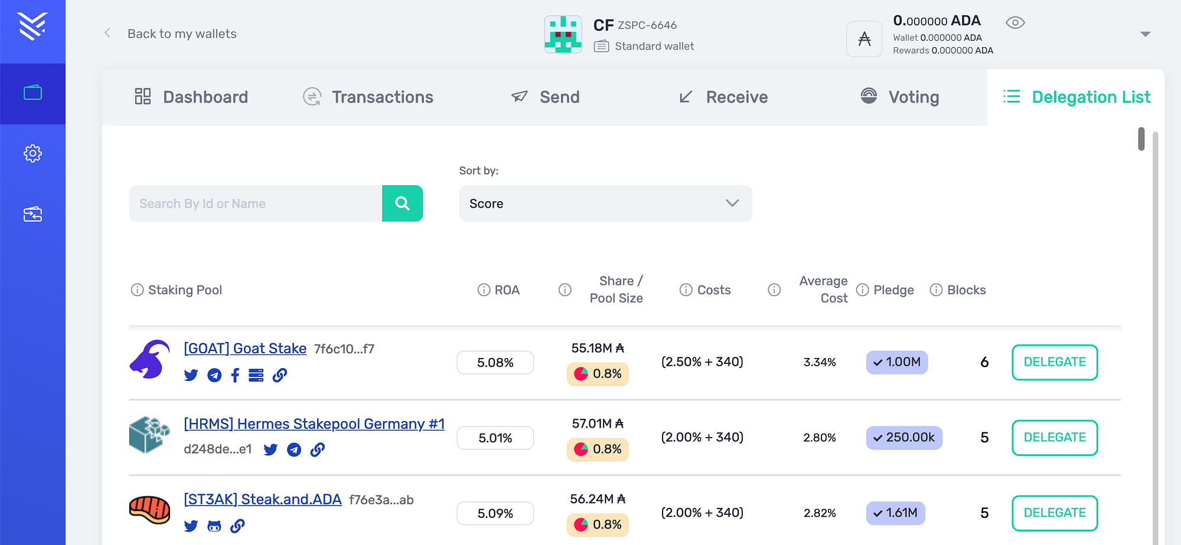The image size is (1181, 545).
Task: Open Hermes Stakepool's Telegram icon
Action: pyautogui.click(x=294, y=450)
